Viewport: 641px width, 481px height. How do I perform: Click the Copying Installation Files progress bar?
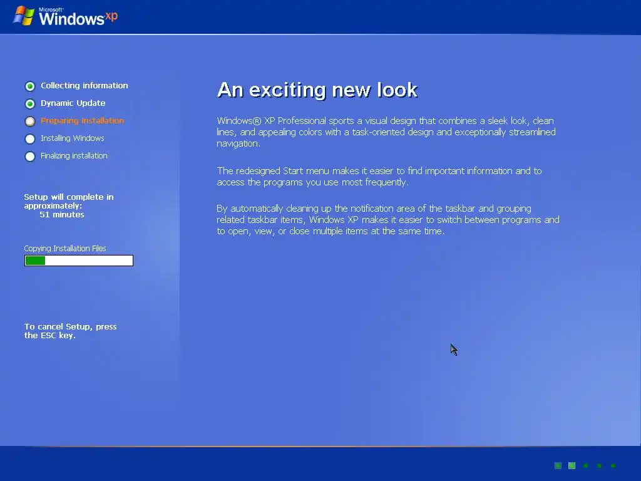coord(79,261)
